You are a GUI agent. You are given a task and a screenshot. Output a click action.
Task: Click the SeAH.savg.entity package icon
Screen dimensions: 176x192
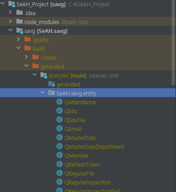pos(52,93)
